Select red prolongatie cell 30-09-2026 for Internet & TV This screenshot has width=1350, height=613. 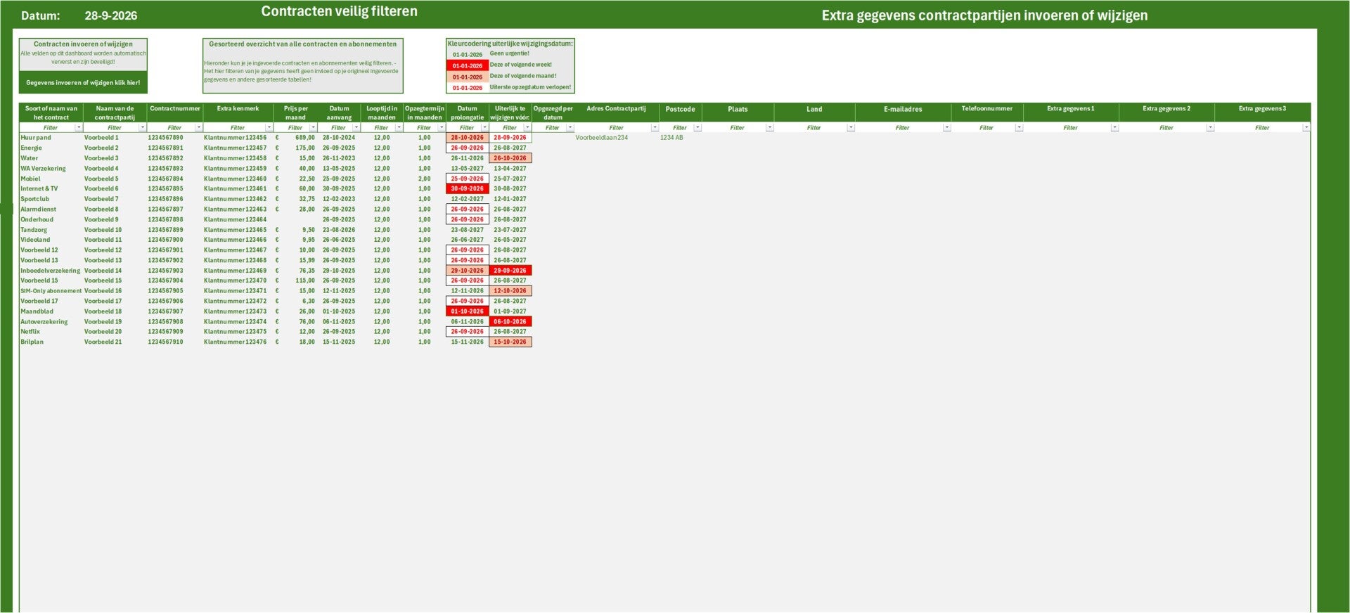coord(468,188)
